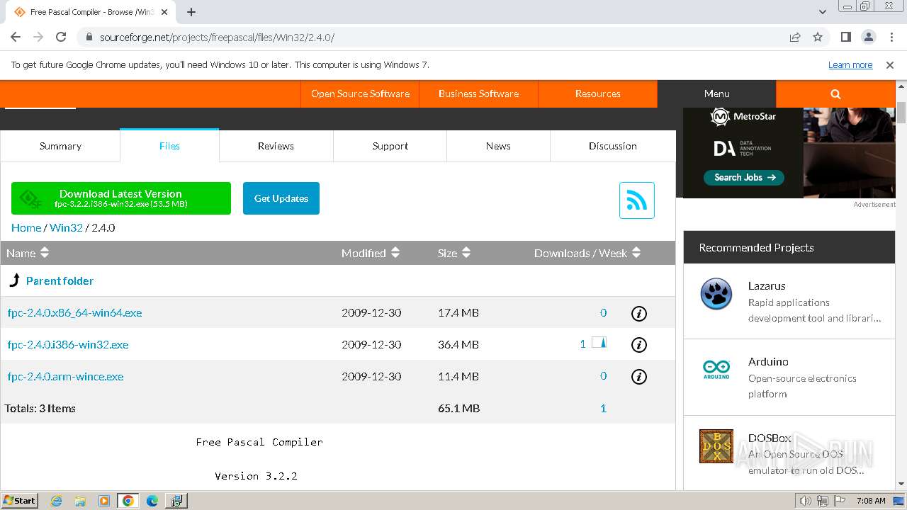
Task: Sort files by the Modified column
Action: coord(370,253)
